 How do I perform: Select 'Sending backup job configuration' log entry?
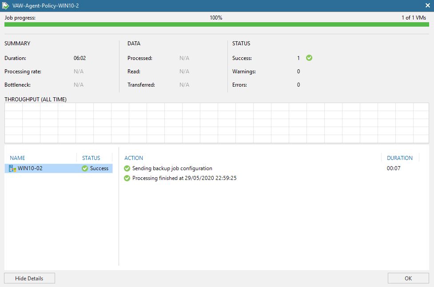[172, 168]
